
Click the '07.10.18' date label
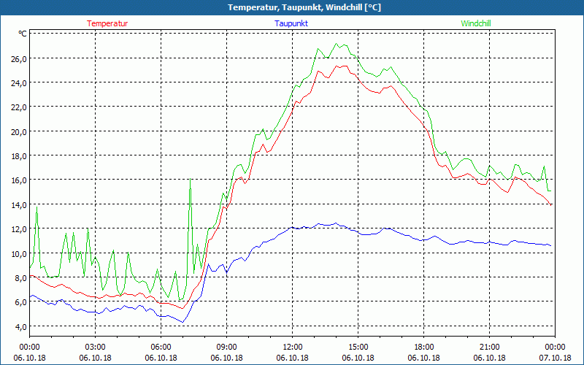coord(555,358)
